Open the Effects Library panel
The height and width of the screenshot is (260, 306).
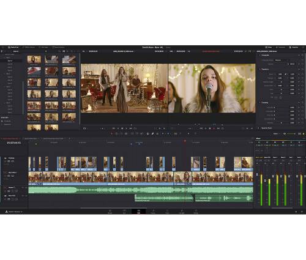[28, 47]
